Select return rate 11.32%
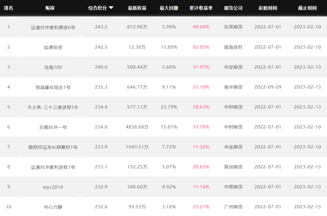The image size is (327, 216). (x=201, y=147)
